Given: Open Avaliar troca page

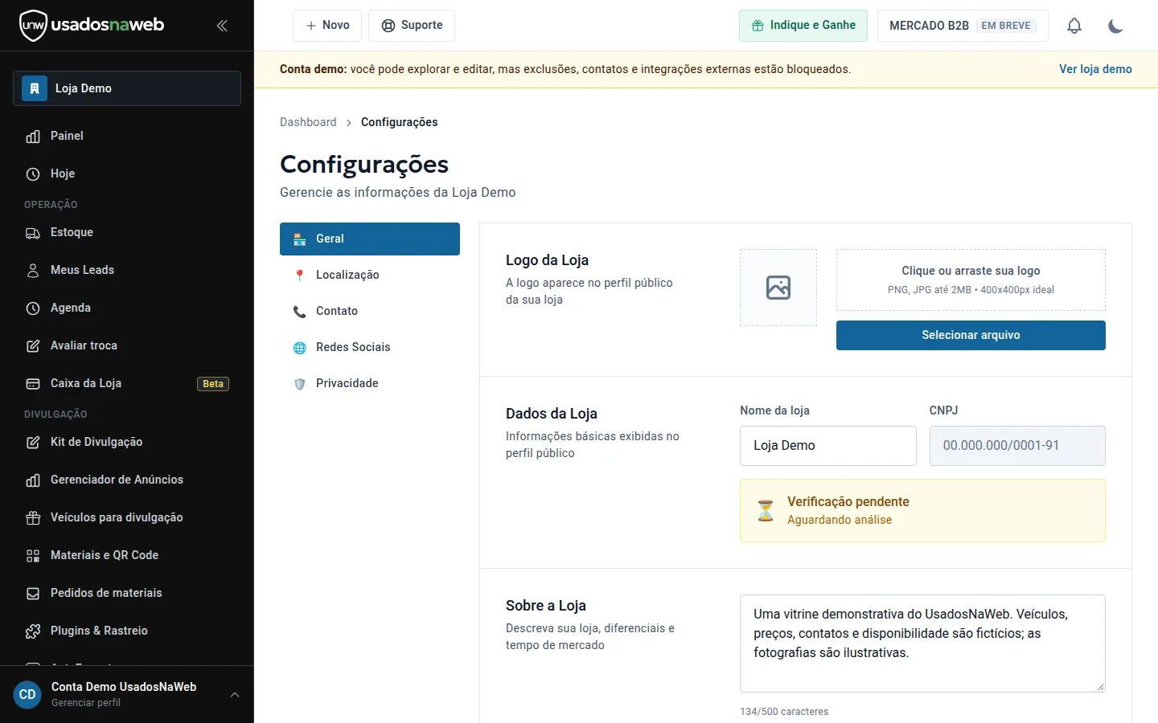Looking at the screenshot, I should [x=127, y=345].
